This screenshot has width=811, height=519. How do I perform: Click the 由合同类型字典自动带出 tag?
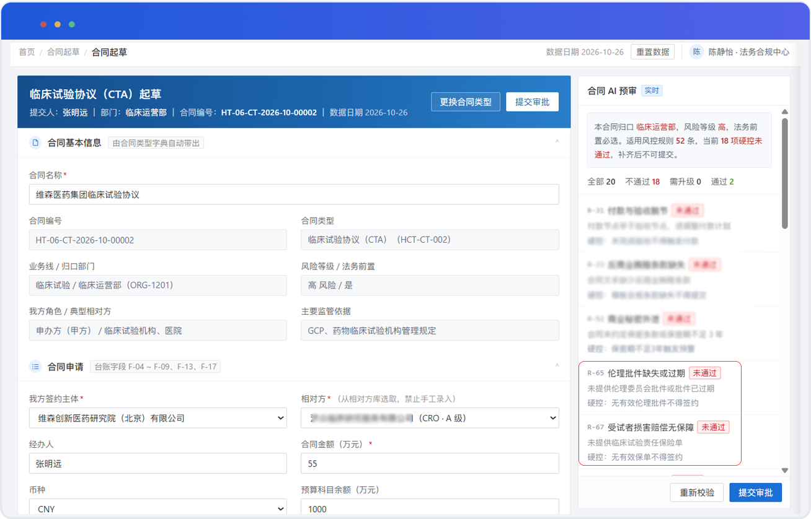click(156, 143)
